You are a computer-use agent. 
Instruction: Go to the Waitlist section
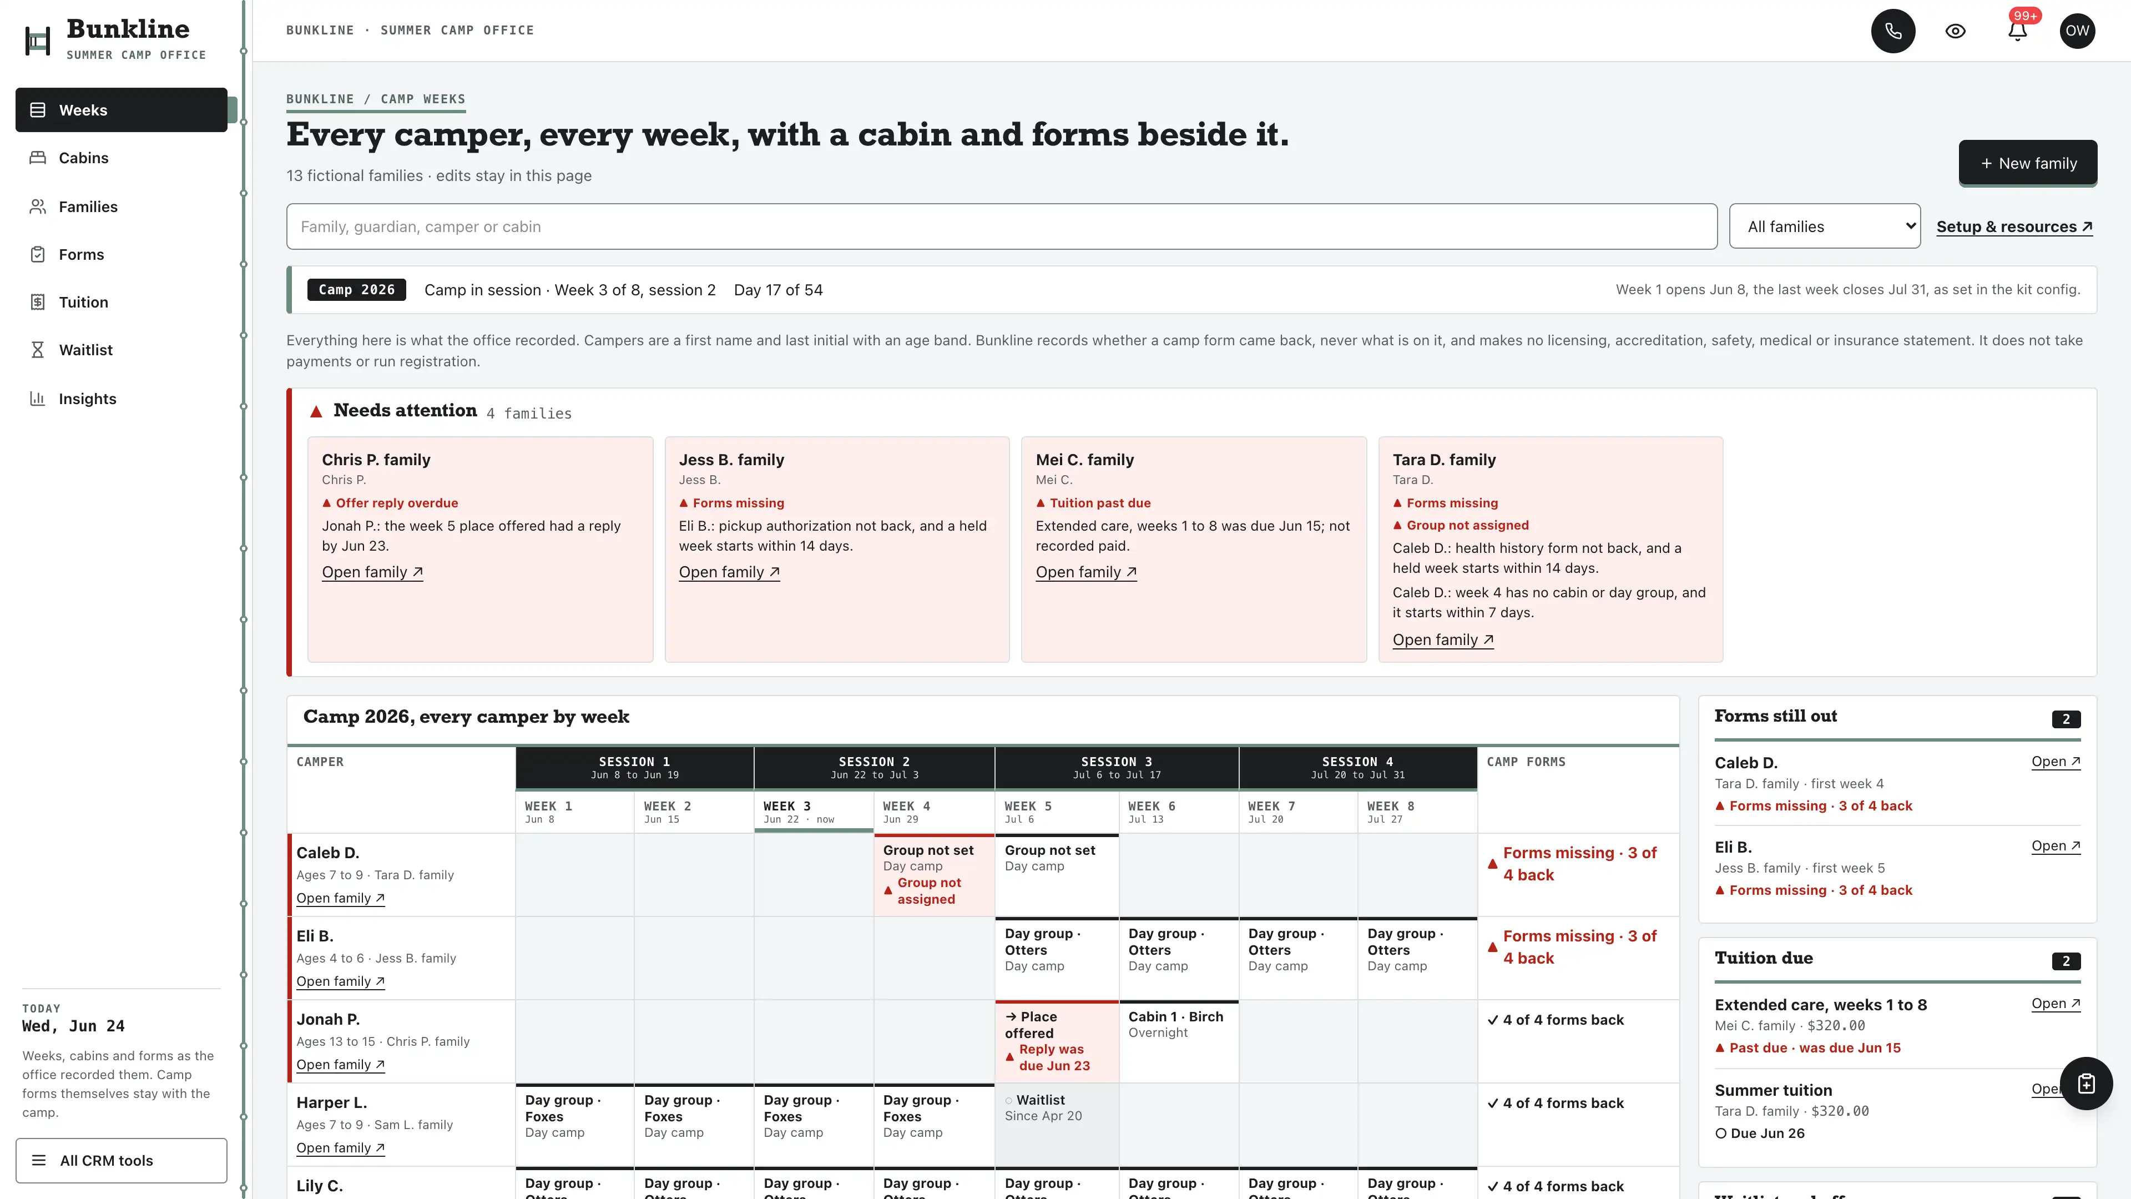(x=122, y=350)
